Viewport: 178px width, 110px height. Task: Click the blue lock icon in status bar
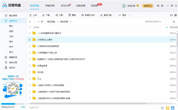(173, 108)
